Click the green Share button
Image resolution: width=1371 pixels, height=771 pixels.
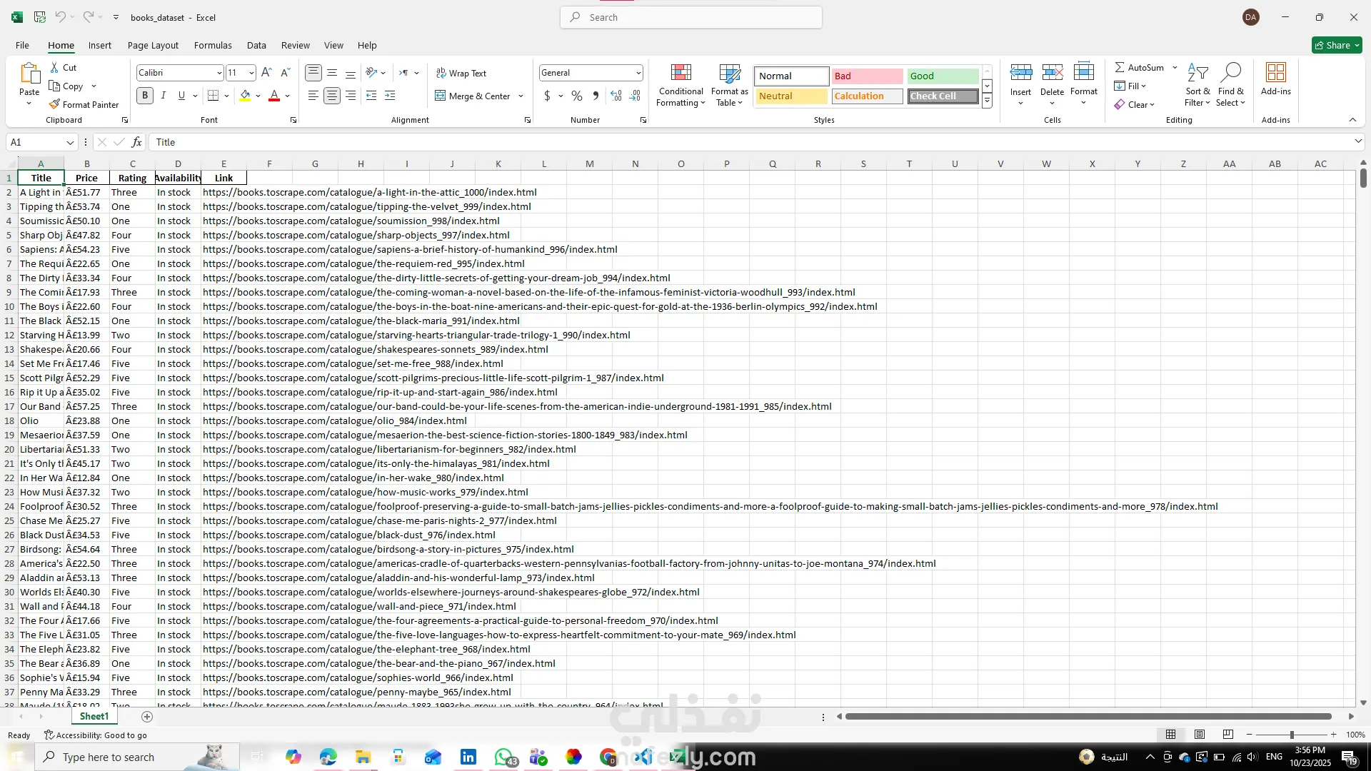(x=1336, y=45)
